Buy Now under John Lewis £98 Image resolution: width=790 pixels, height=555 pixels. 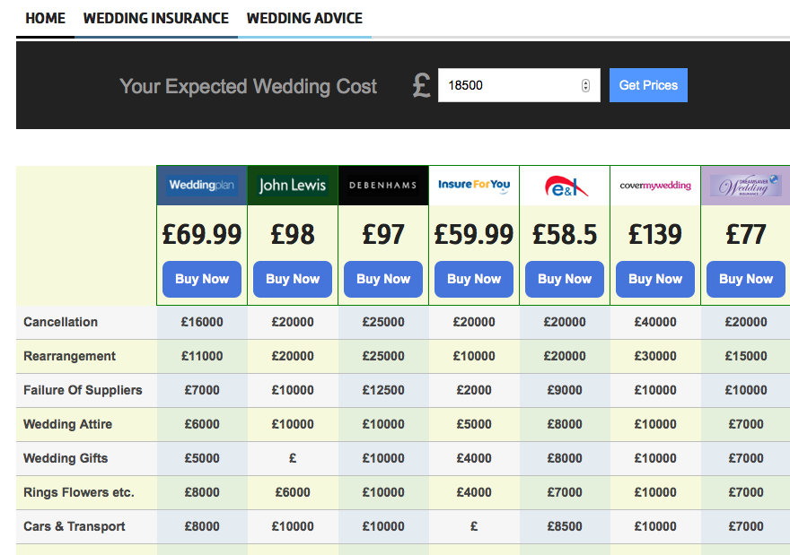coord(293,279)
